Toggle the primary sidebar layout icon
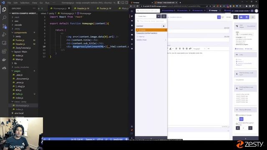The image size is (267, 150). click(119, 2)
